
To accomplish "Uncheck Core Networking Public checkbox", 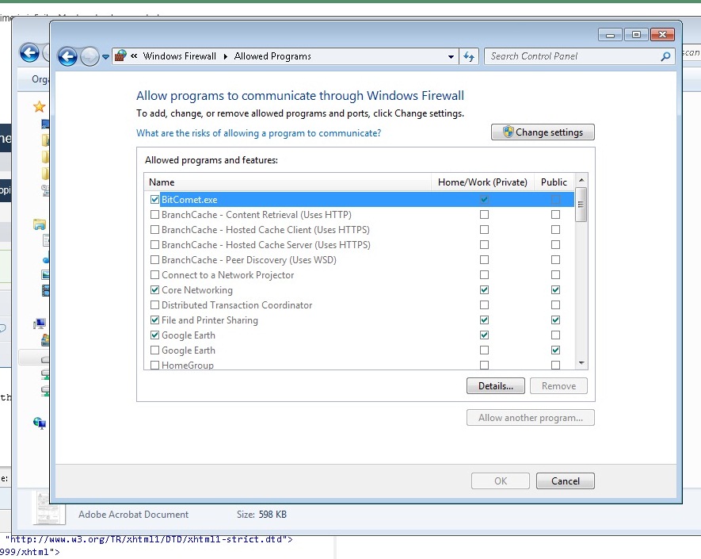I will point(555,290).
